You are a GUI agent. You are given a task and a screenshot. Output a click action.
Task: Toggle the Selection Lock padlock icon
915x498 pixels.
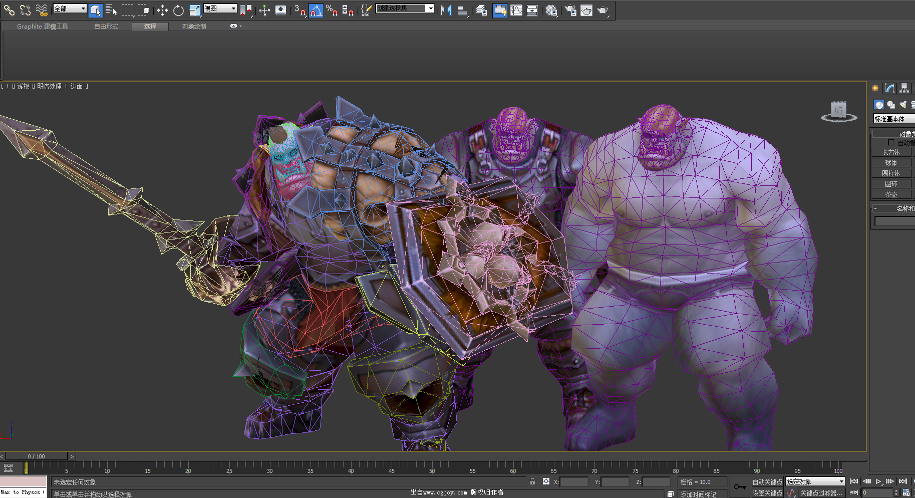pyautogui.click(x=532, y=481)
